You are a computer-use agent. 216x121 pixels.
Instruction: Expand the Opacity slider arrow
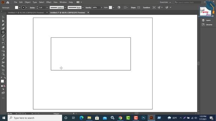point(102,7)
